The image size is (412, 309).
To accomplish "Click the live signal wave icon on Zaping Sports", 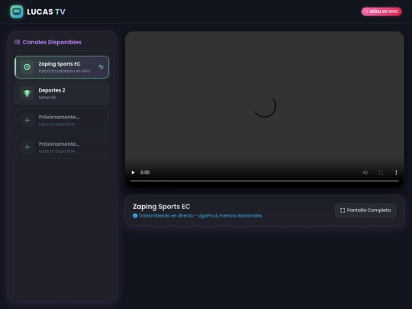I will coord(101,67).
